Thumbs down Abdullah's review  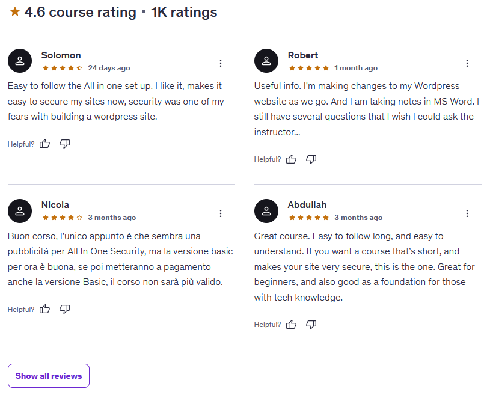311,325
